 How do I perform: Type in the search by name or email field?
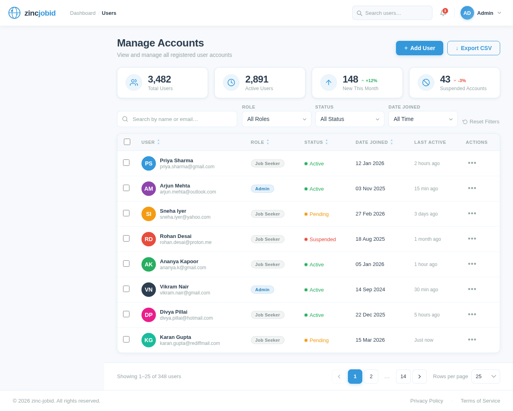(177, 119)
